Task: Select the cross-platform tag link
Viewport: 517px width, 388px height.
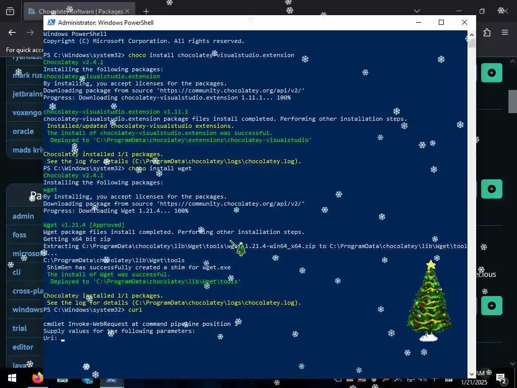Action: point(28,291)
